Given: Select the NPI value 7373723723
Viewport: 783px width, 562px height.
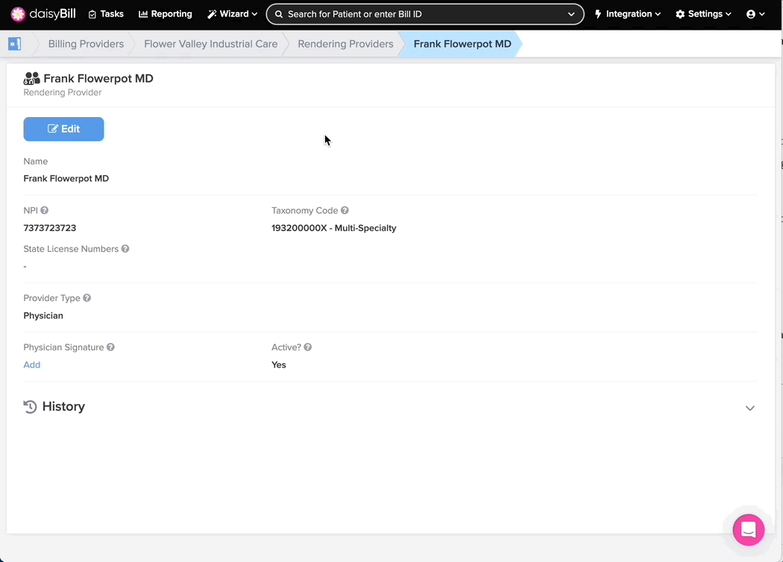Looking at the screenshot, I should click(50, 228).
